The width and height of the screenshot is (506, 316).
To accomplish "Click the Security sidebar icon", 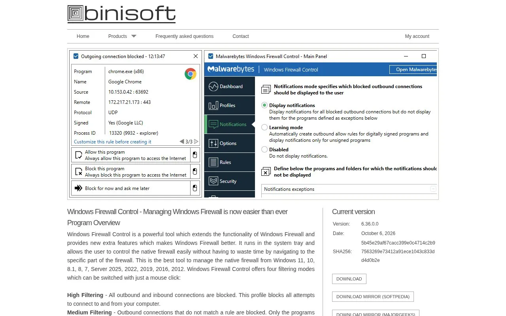I will (213, 181).
